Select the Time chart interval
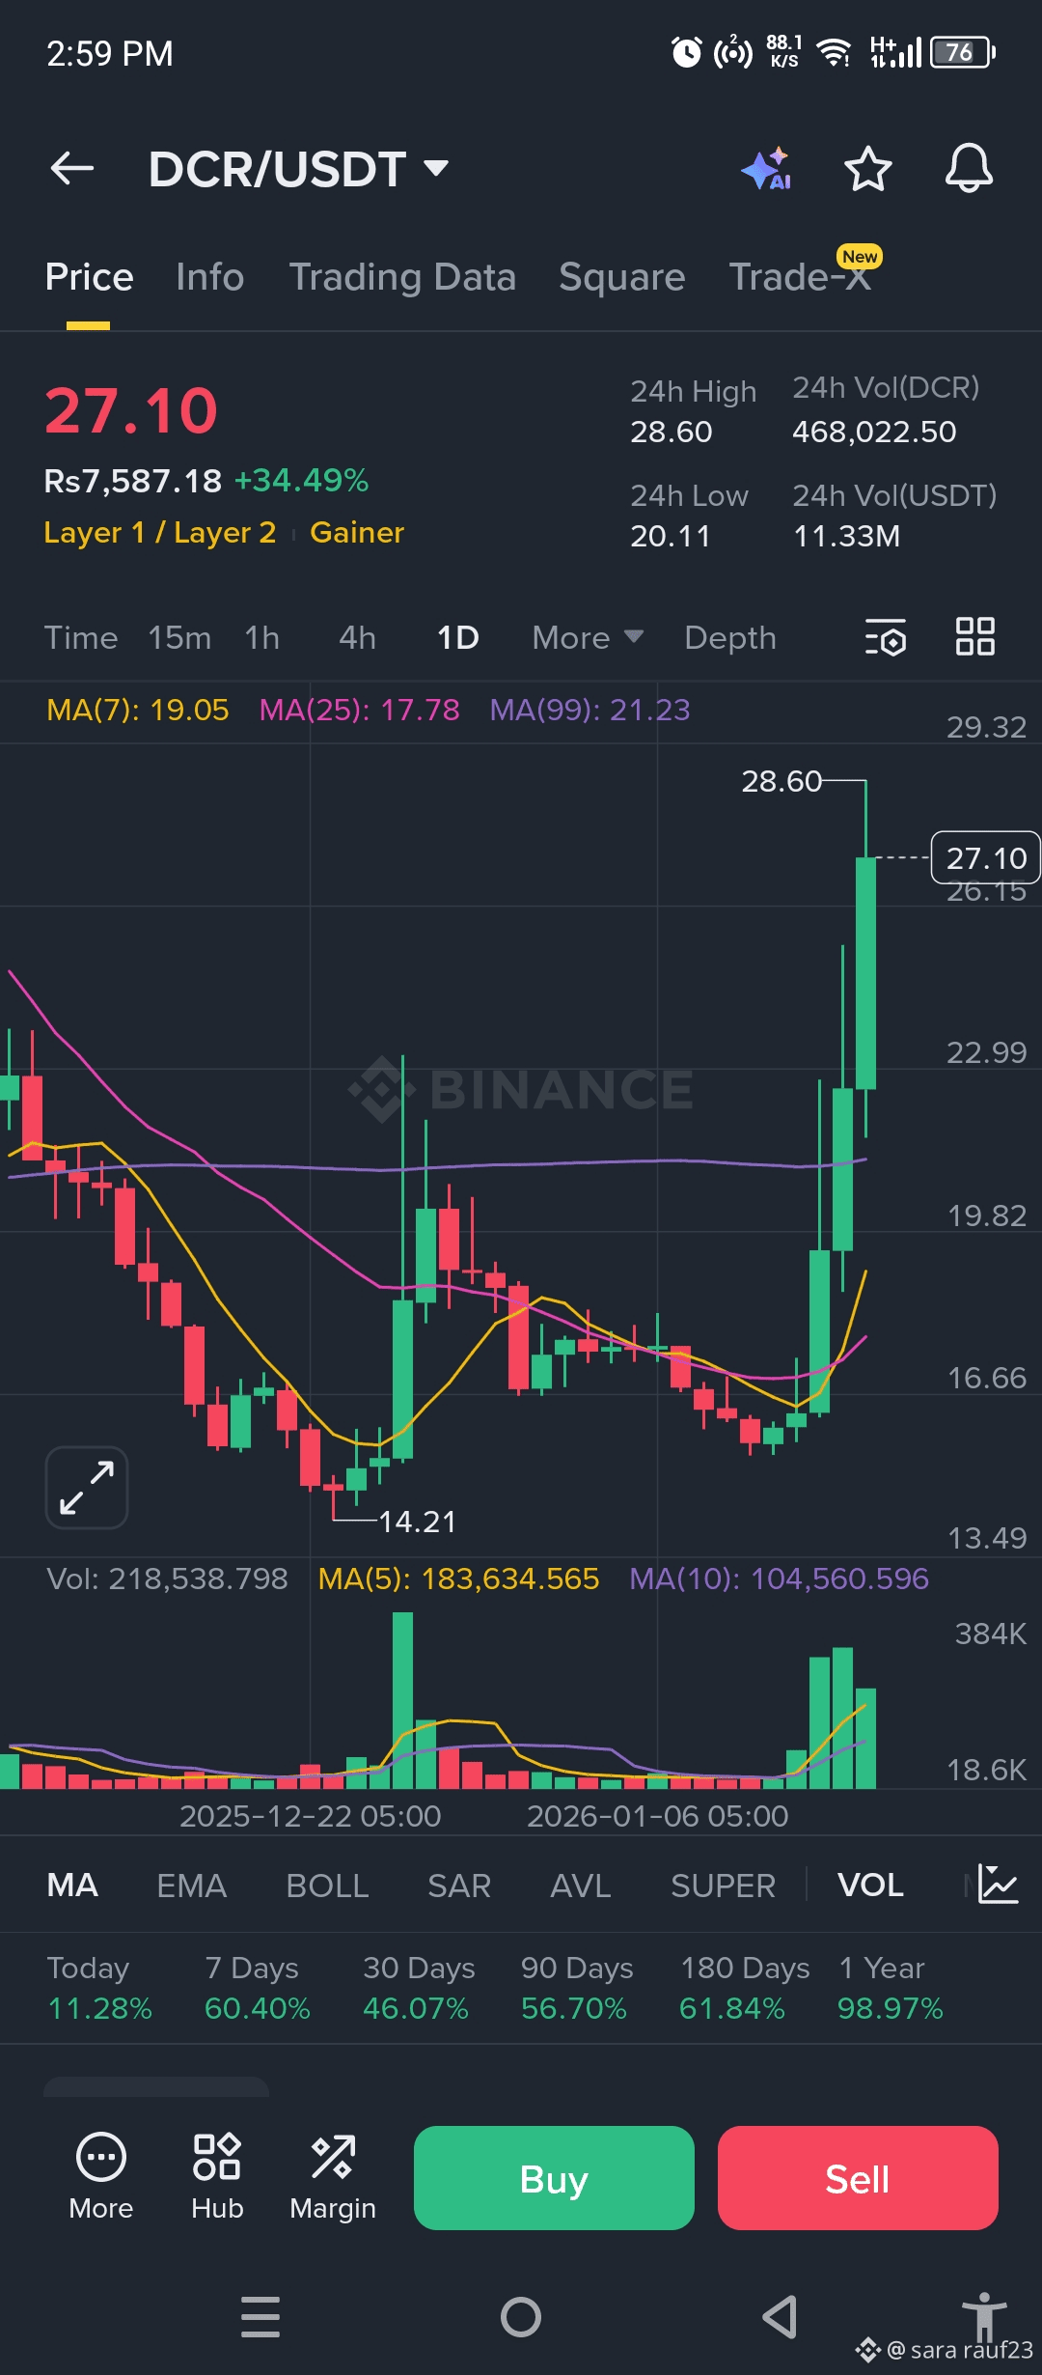The width and height of the screenshot is (1042, 2375). tap(81, 638)
